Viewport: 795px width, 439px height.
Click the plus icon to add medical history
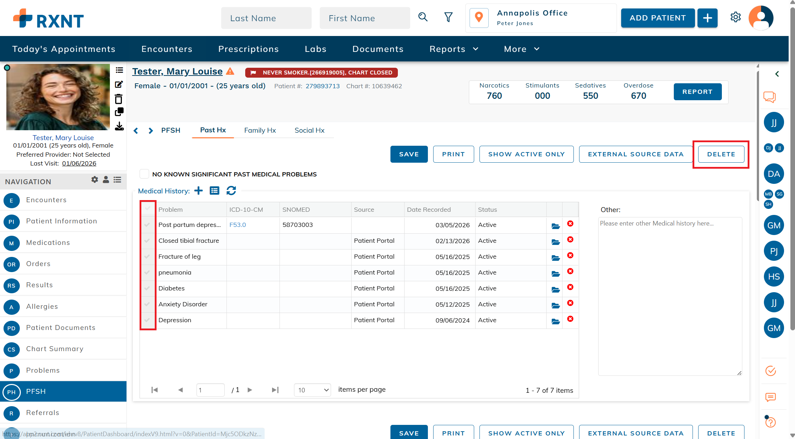click(199, 191)
